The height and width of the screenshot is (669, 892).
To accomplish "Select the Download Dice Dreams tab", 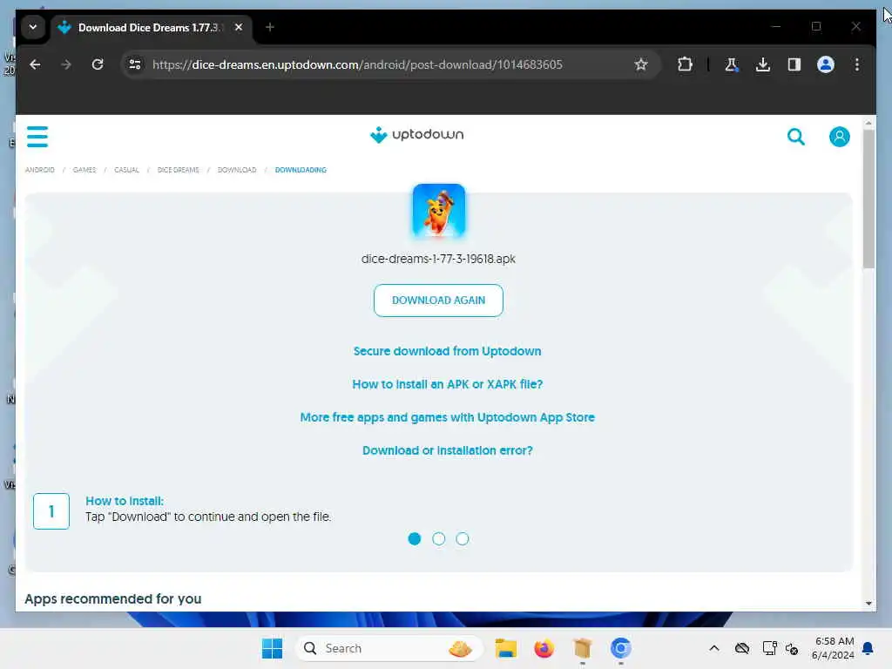I will [x=149, y=27].
